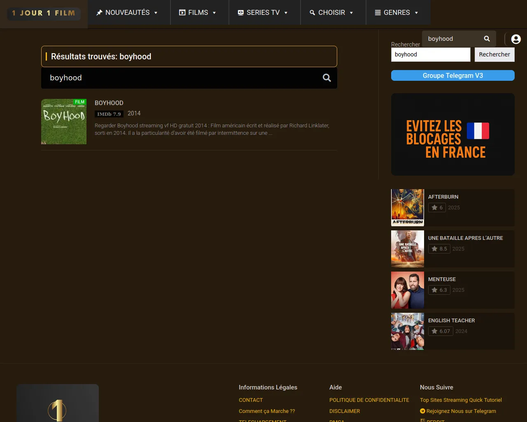Screen dimensions: 527x422
Task: Open the MENTEUSE title link
Action: point(442,279)
